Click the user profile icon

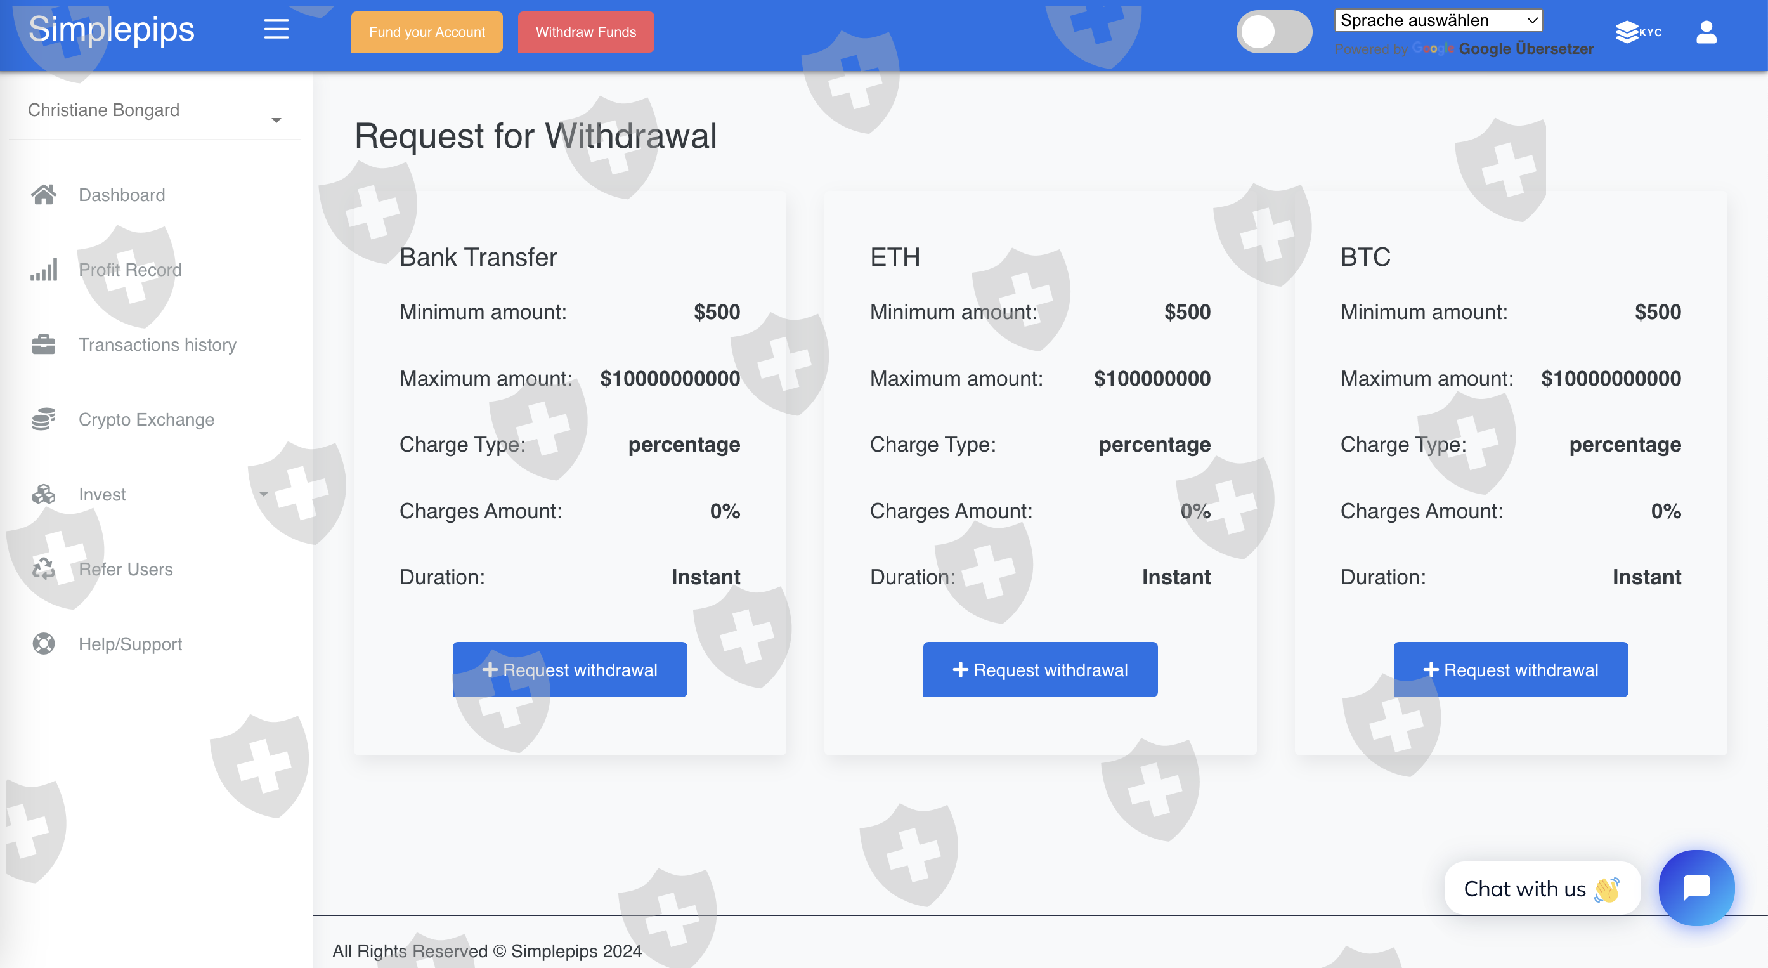pos(1706,32)
